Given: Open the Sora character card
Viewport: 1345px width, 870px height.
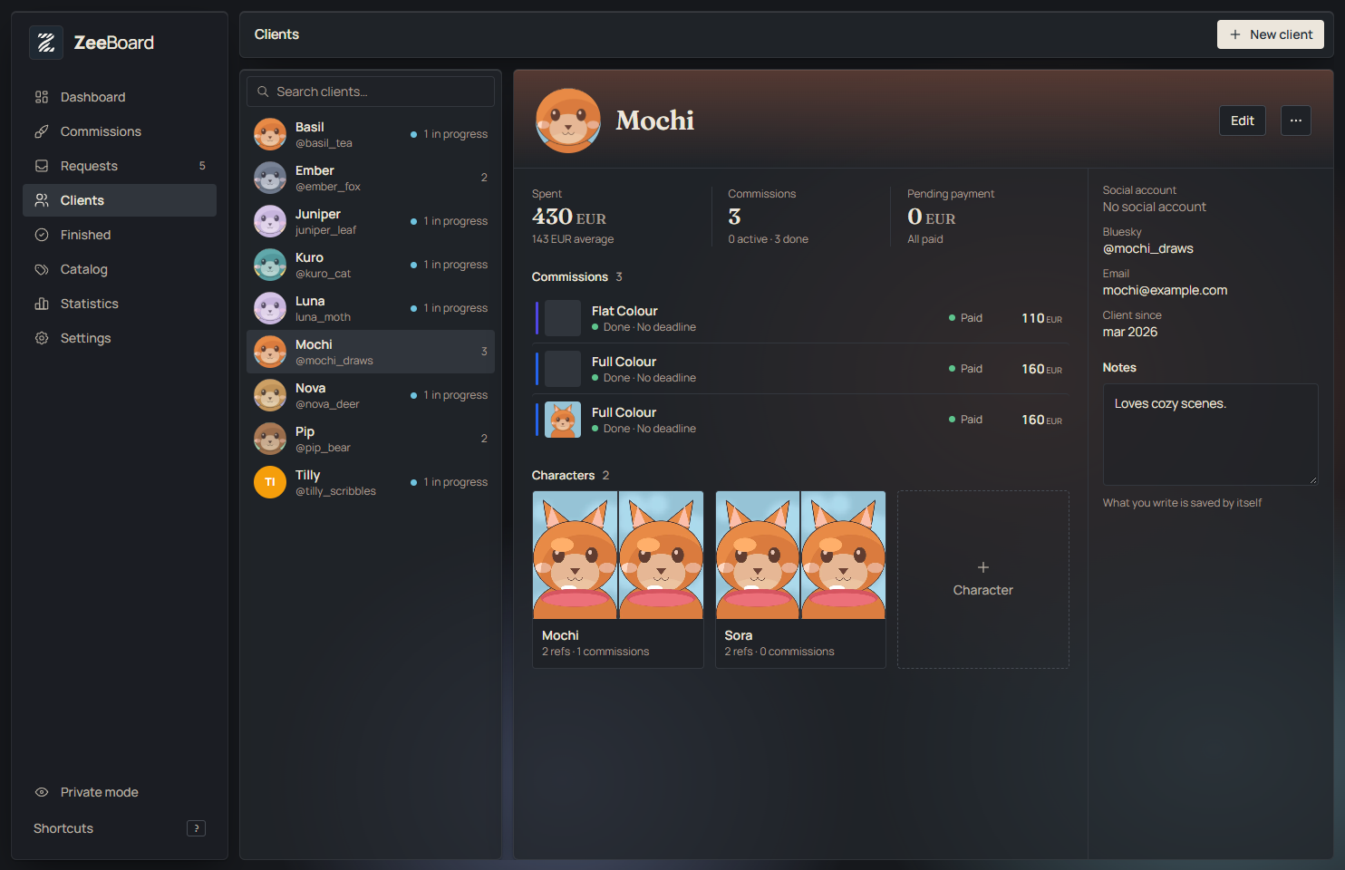Looking at the screenshot, I should (800, 580).
